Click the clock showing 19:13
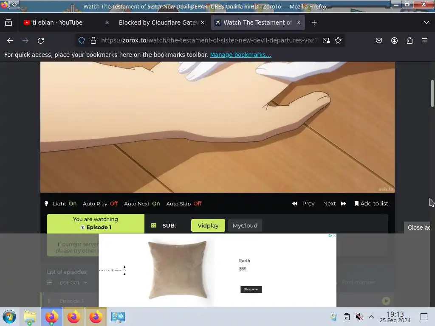This screenshot has height=326, width=435. click(x=395, y=317)
